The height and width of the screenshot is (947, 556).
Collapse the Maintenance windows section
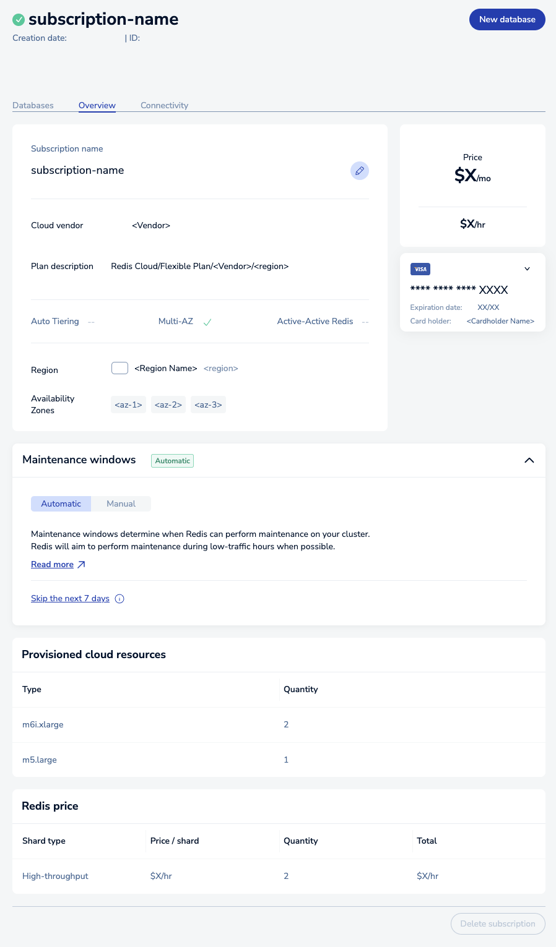529,460
